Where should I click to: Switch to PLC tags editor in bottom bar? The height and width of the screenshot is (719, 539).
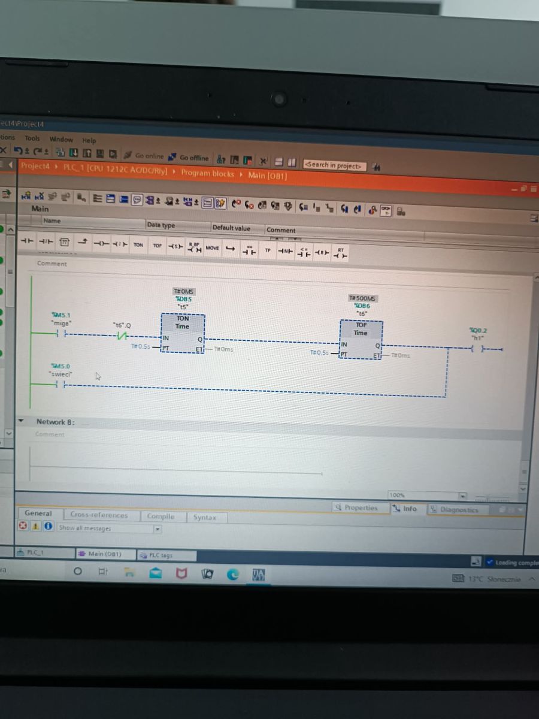tap(166, 555)
